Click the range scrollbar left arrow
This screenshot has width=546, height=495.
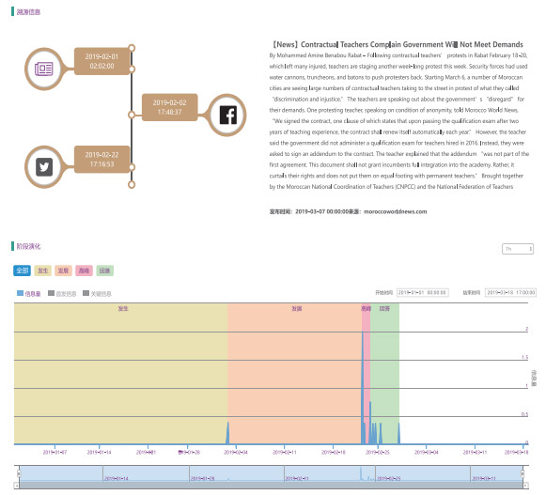pyautogui.click(x=16, y=486)
